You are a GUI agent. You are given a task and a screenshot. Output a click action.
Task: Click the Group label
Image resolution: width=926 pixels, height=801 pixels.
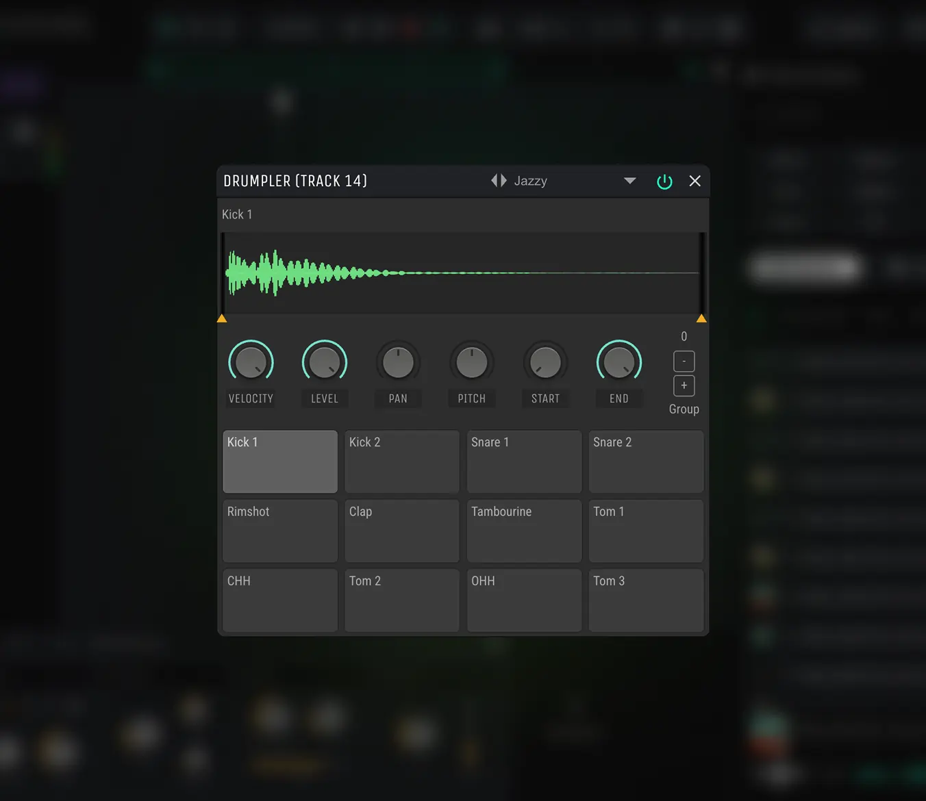(684, 409)
